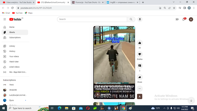Open Opera browser from taskbar
The image size is (197, 111).
(88, 108)
